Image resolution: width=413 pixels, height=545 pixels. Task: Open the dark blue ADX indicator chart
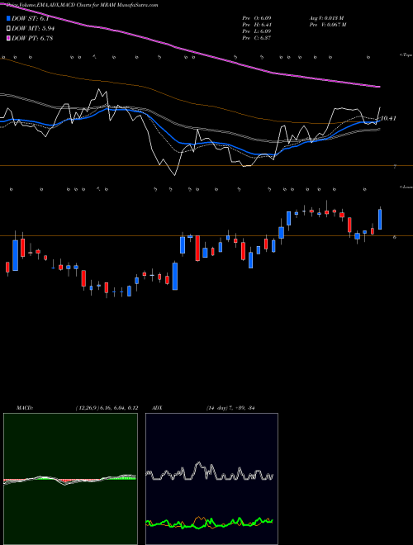tap(211, 479)
